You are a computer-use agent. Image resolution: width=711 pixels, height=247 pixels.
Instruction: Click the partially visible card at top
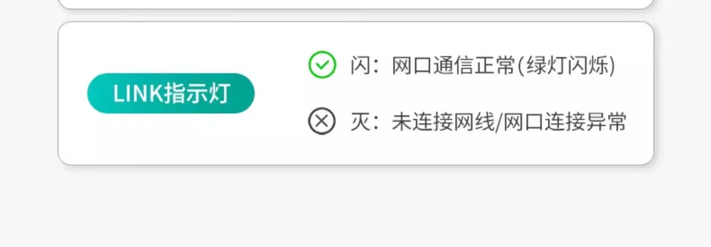(355, 4)
